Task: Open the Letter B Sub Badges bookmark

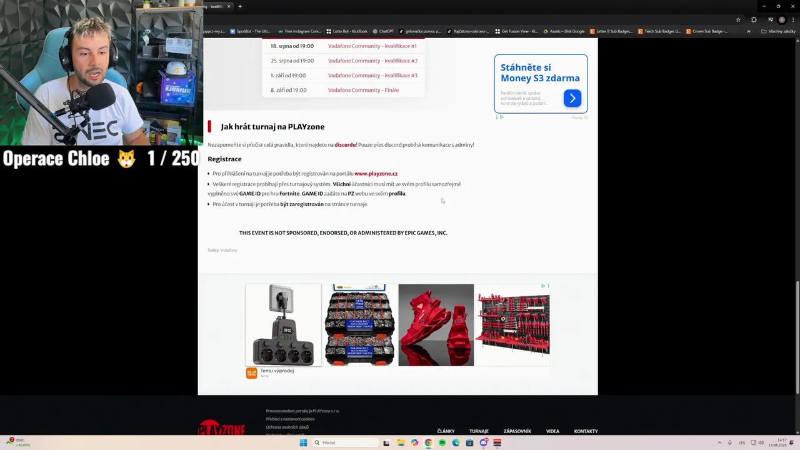Action: point(612,31)
